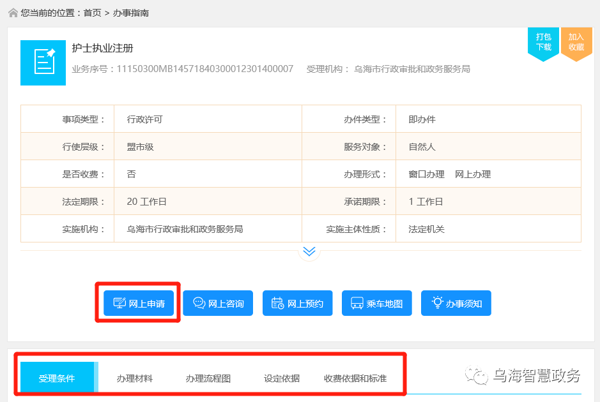600x402 pixels.
Task: Open online consultation via 网上咨询 button
Action: click(218, 303)
